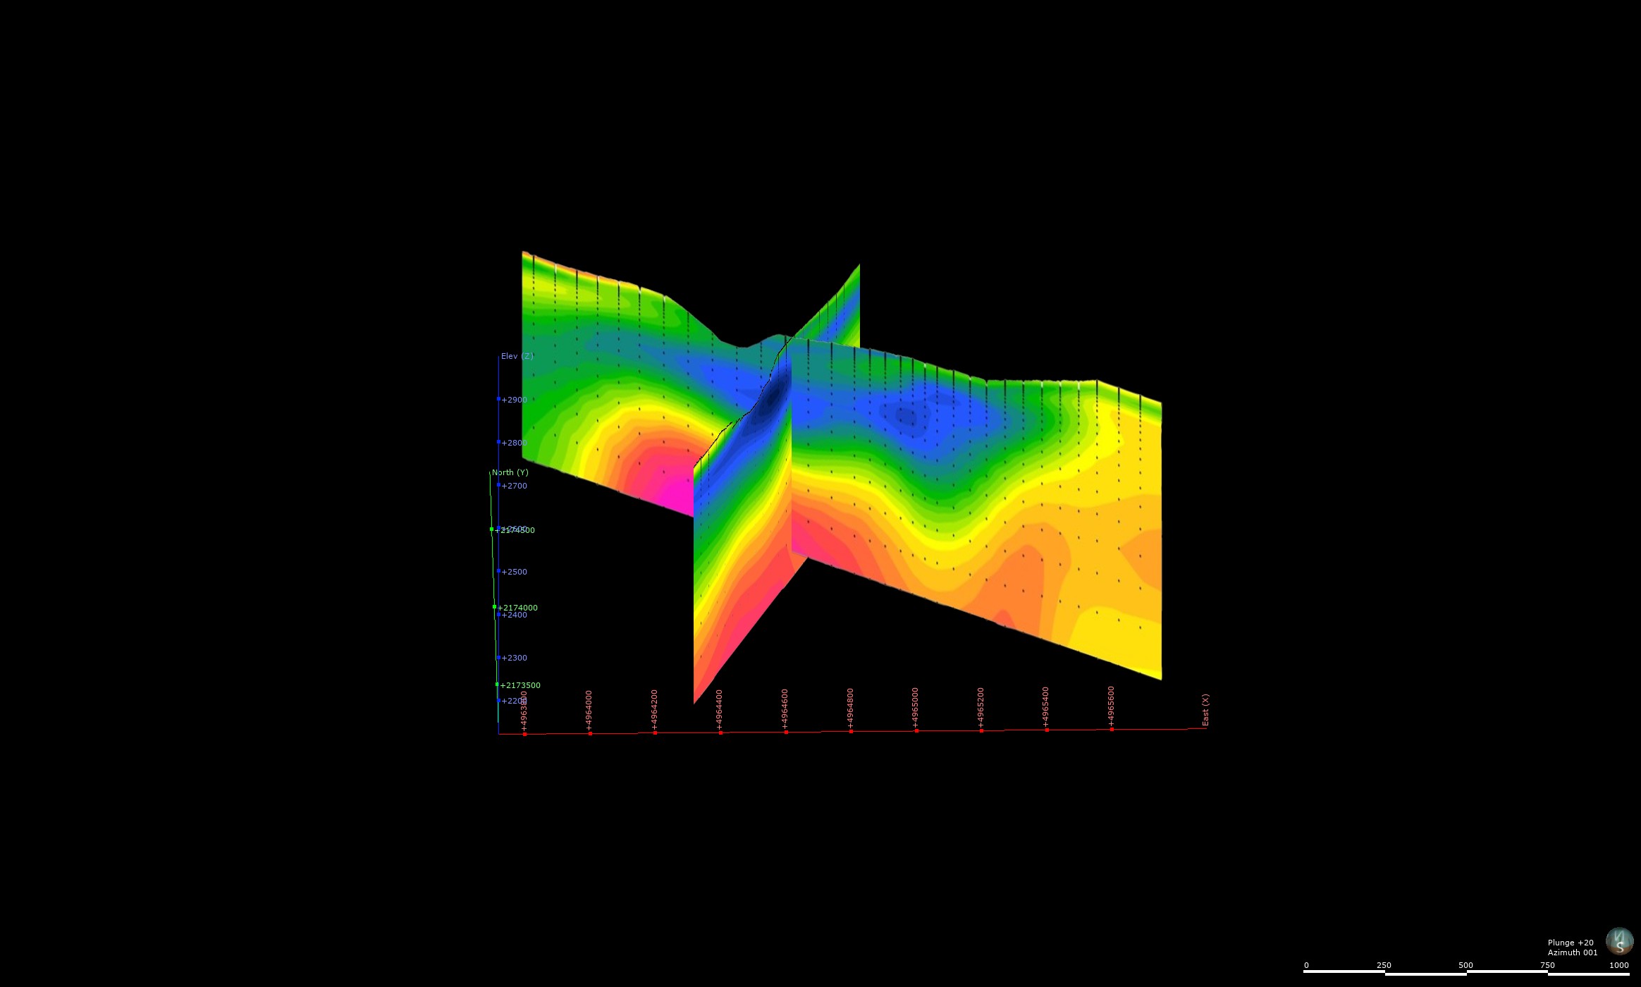Click the North (Y) axis label
Screen dimensions: 1641x987
pyautogui.click(x=510, y=472)
